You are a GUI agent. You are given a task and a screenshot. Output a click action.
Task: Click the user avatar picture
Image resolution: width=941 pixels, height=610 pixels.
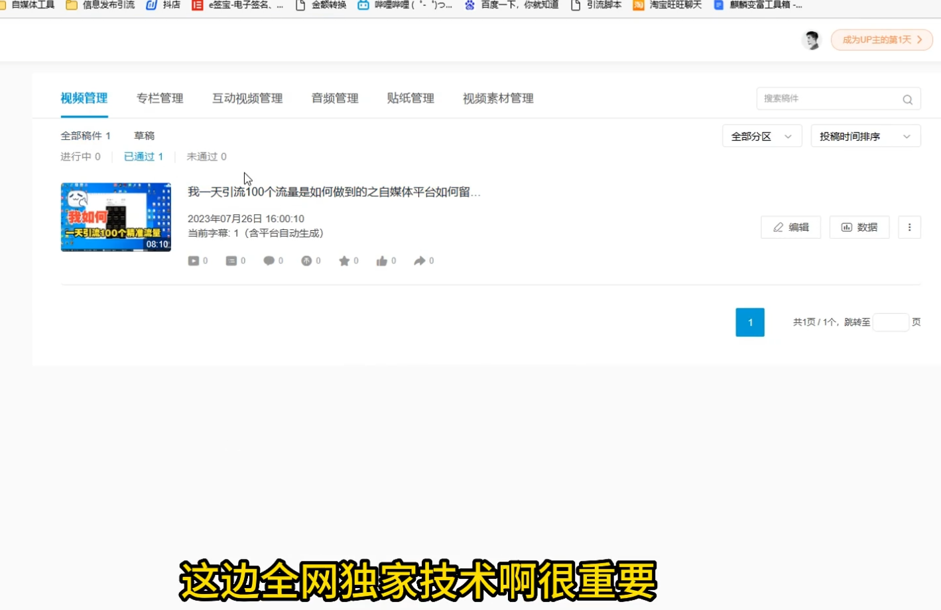pyautogui.click(x=811, y=40)
